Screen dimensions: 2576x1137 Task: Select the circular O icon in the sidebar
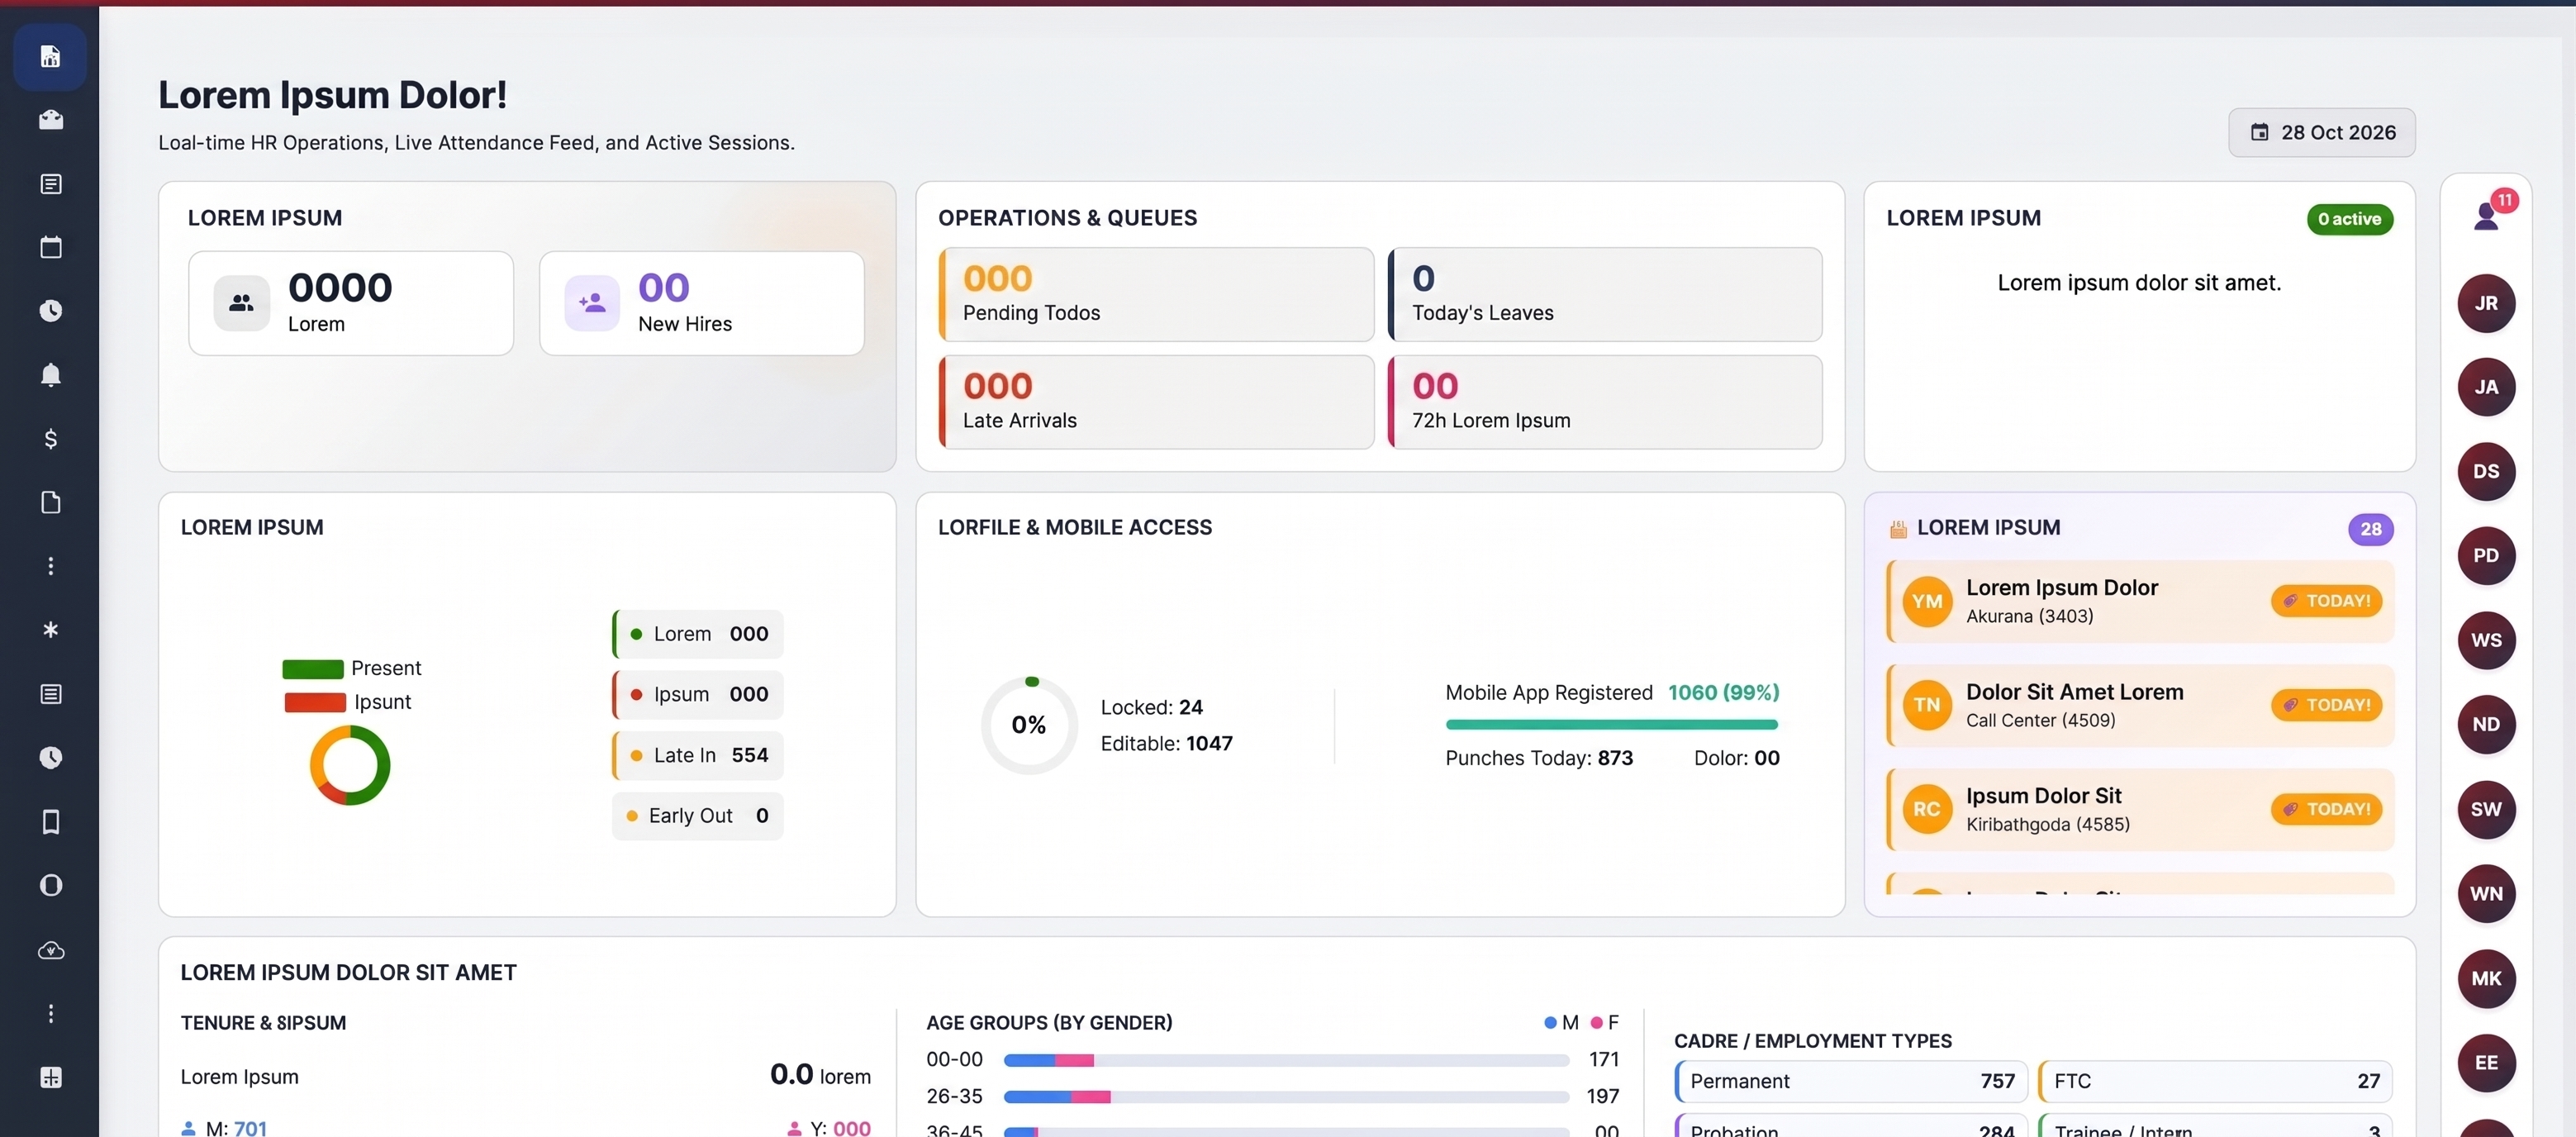[50, 886]
